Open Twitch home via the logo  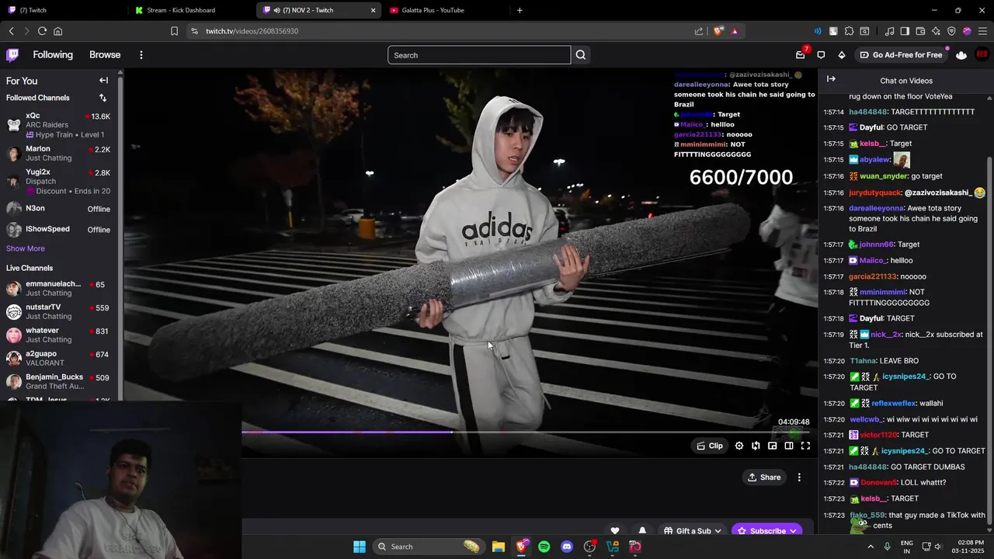pos(12,55)
